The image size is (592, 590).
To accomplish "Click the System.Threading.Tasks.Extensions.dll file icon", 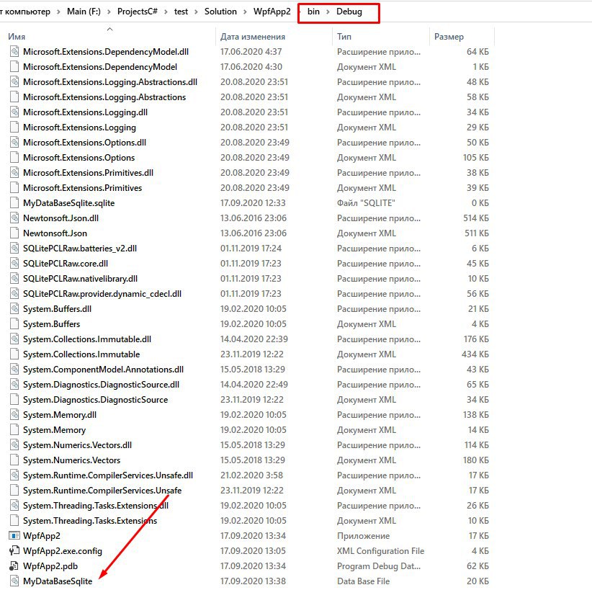I will pyautogui.click(x=14, y=505).
